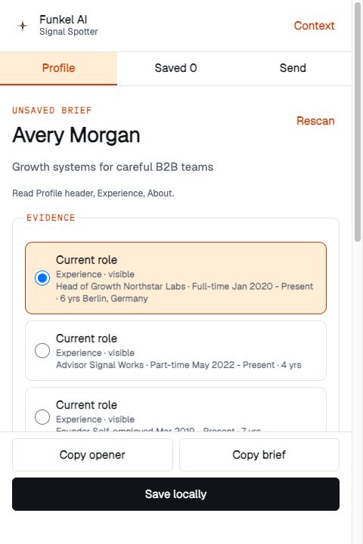Go to the Send tab
The image size is (363, 544).
[x=293, y=68]
